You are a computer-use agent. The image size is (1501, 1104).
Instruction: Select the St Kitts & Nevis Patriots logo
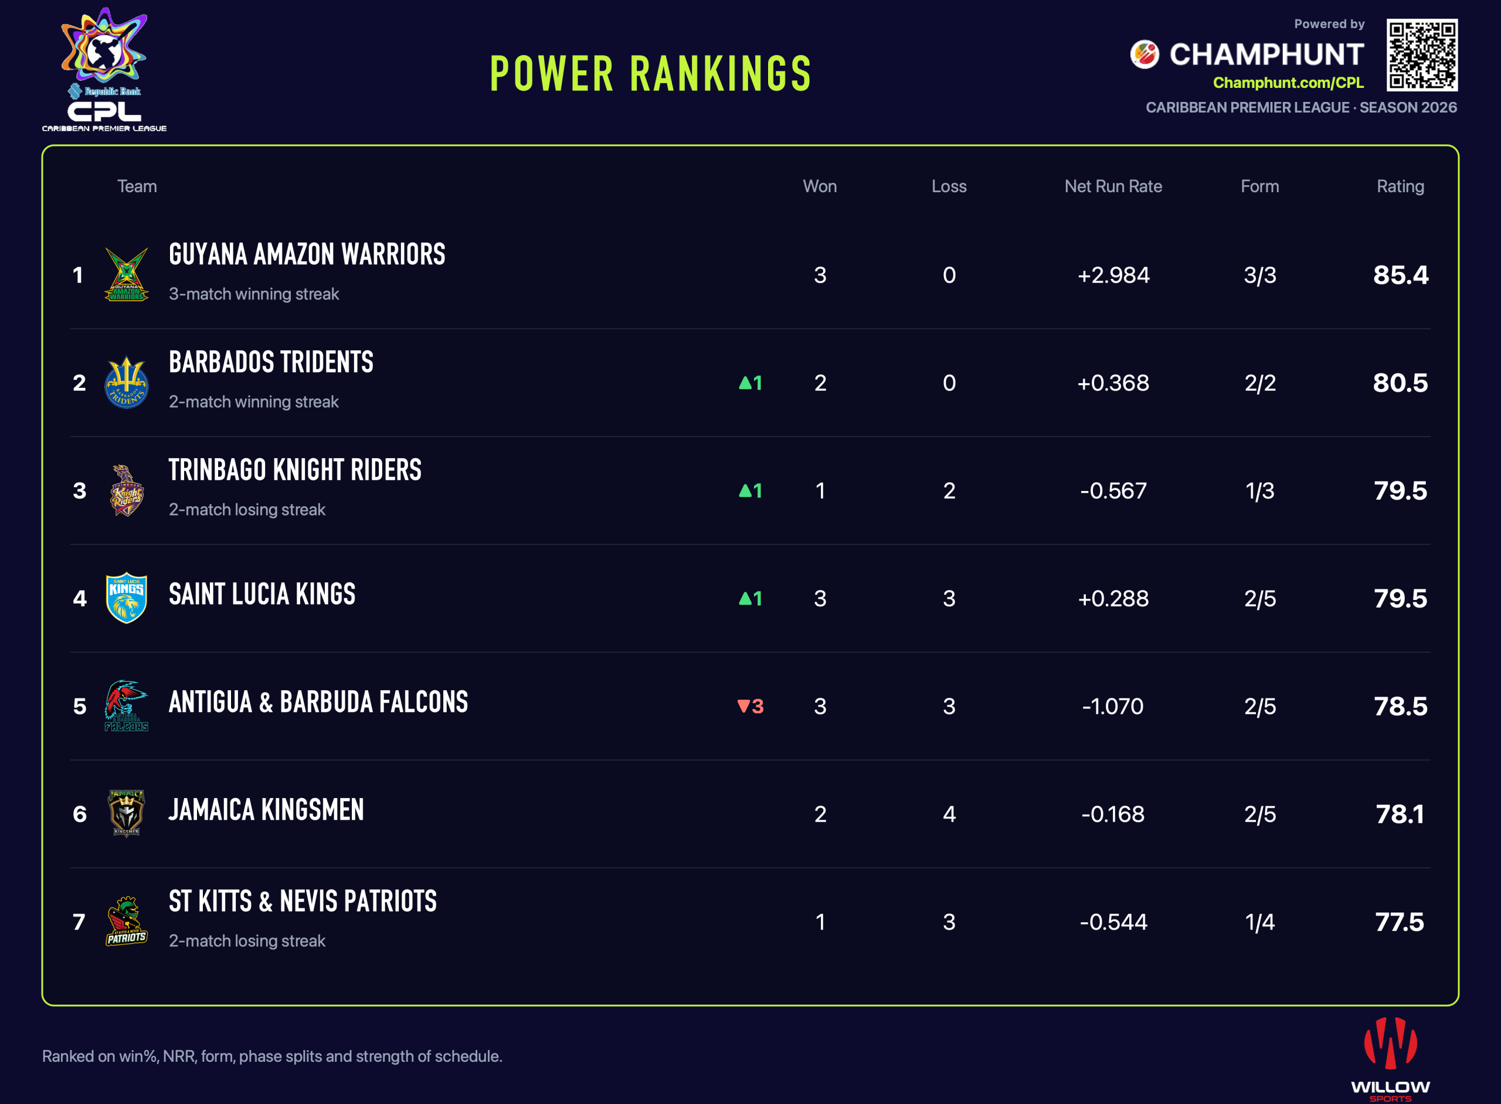(127, 922)
